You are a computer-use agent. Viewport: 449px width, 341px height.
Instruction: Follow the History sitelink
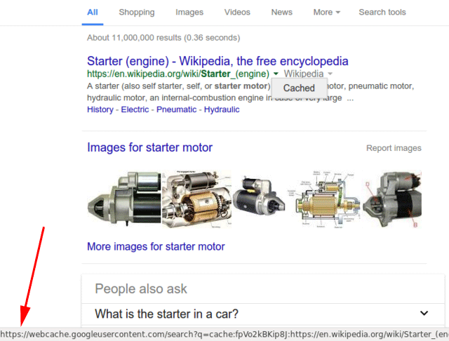[100, 109]
